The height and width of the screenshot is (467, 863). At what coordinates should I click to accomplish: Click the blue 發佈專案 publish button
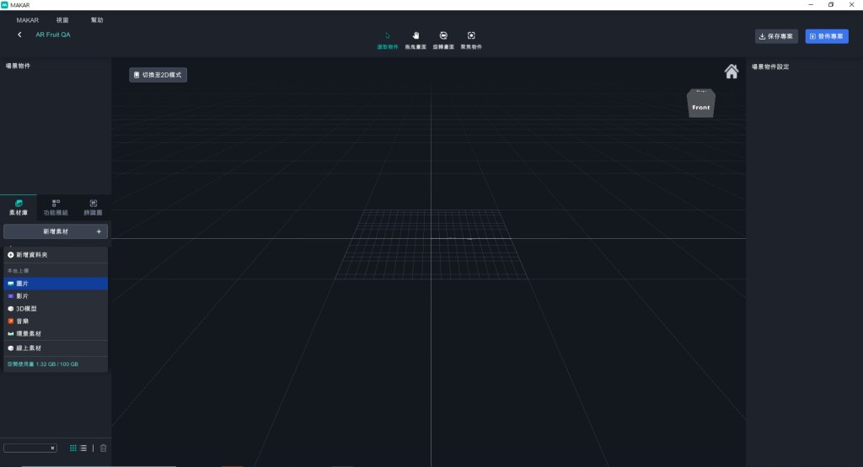click(x=827, y=37)
